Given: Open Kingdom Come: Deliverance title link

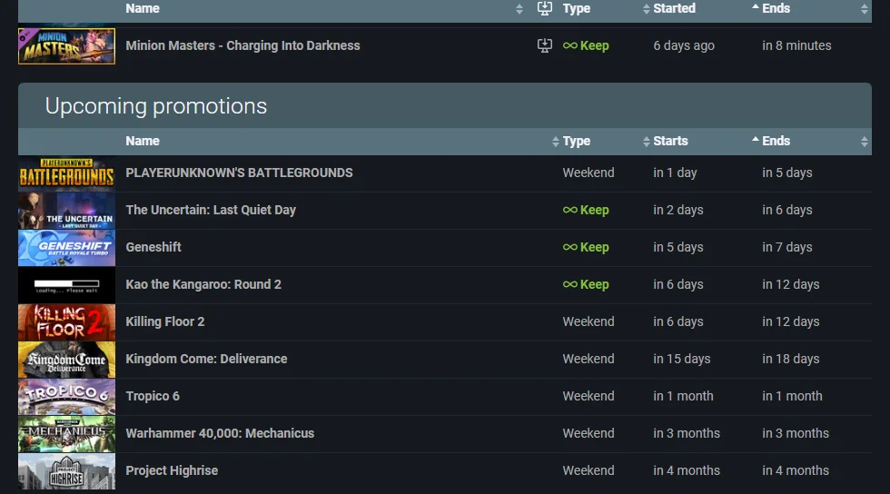Looking at the screenshot, I should [206, 359].
